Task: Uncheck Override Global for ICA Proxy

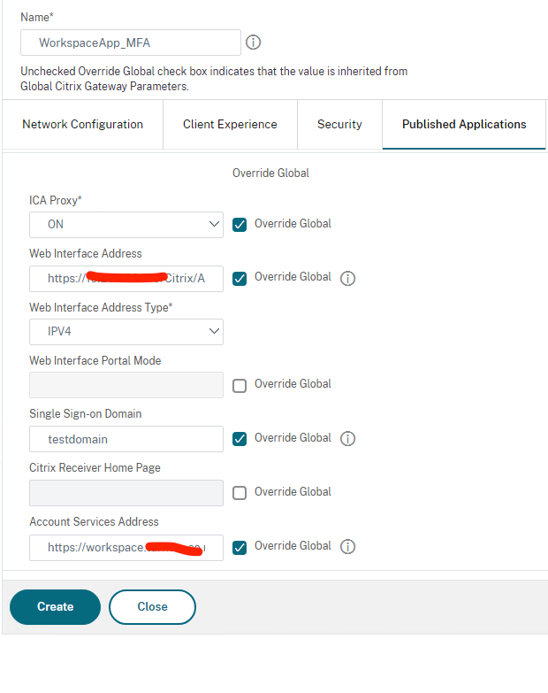Action: point(239,224)
